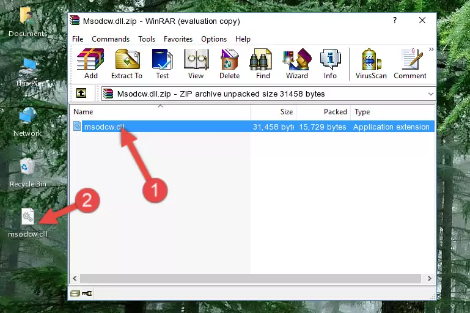
Task: Open the File menu
Action: click(x=78, y=39)
